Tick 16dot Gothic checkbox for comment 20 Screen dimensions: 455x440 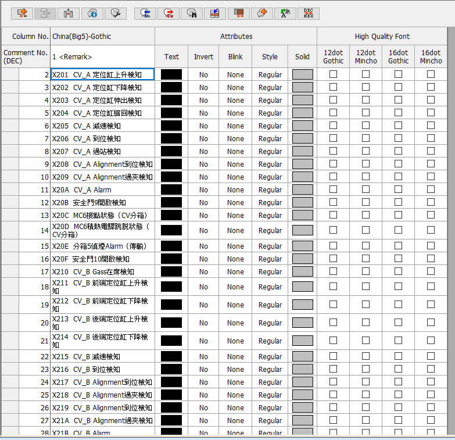pyautogui.click(x=398, y=323)
